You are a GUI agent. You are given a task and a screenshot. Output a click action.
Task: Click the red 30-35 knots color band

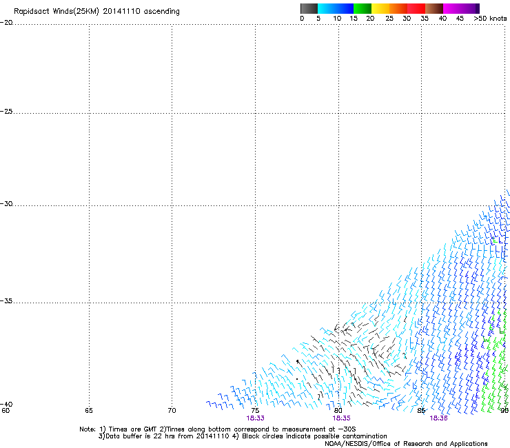pos(416,8)
